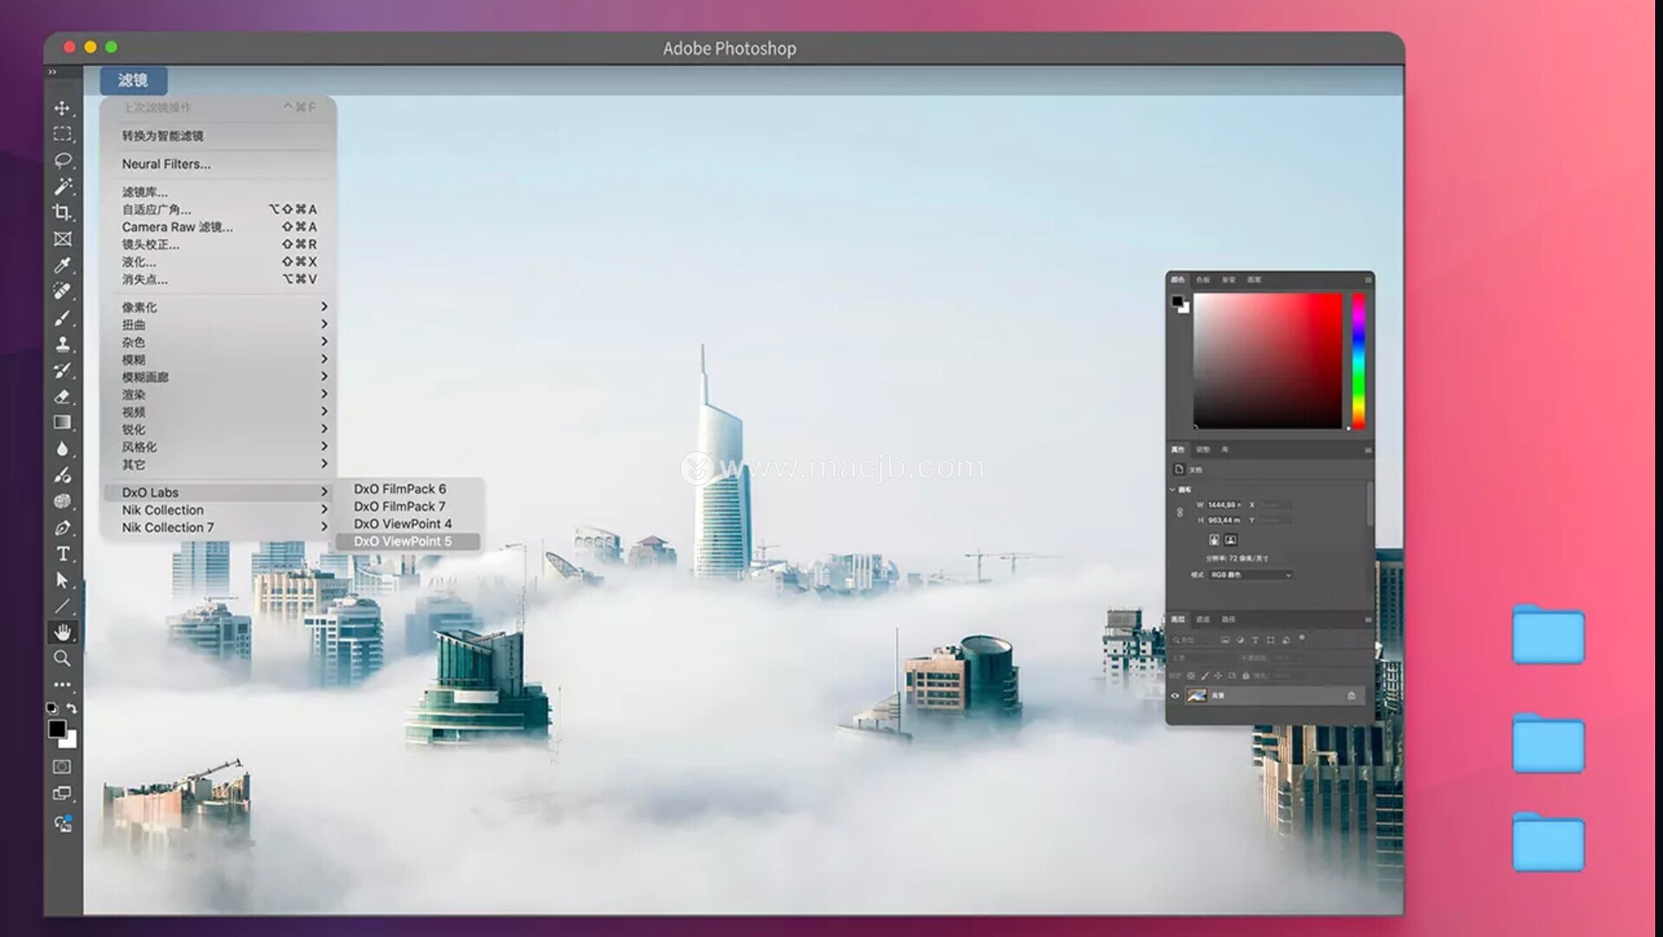This screenshot has height=937, width=1663.
Task: Click the canvas width W input field
Action: [1224, 504]
